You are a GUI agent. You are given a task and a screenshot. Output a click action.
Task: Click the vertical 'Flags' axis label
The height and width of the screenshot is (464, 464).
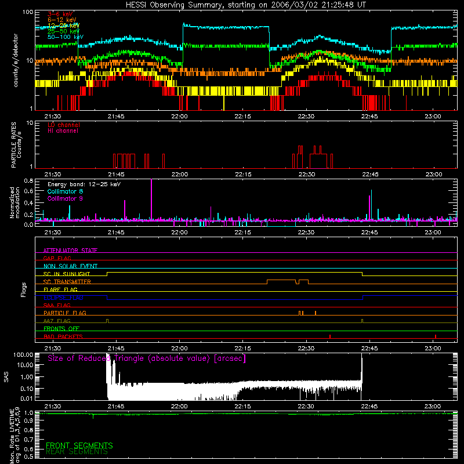point(23,289)
